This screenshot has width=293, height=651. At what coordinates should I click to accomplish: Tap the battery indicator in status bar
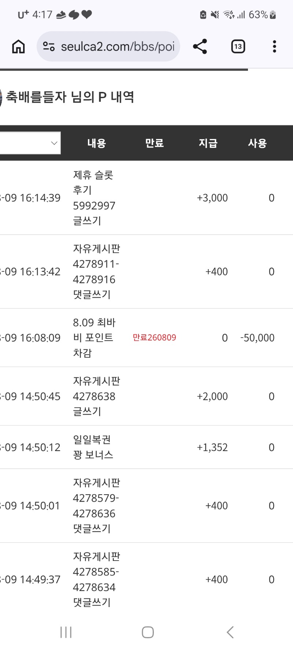(x=272, y=15)
